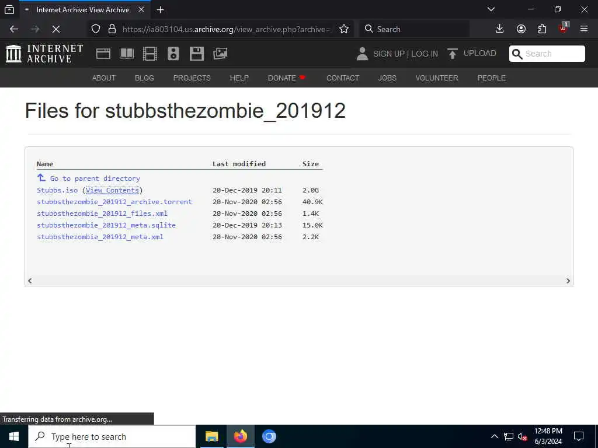
Task: Open the Firefox account icon
Action: point(521,29)
